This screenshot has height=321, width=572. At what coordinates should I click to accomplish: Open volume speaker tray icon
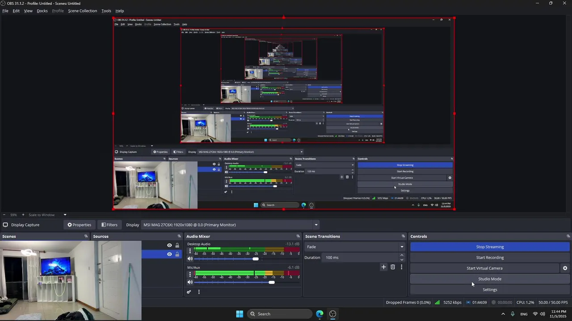click(x=543, y=314)
